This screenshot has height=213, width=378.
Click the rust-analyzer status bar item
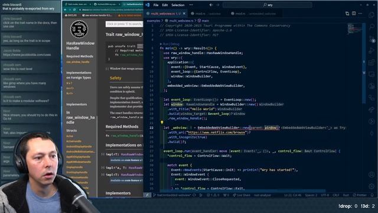click(x=262, y=195)
